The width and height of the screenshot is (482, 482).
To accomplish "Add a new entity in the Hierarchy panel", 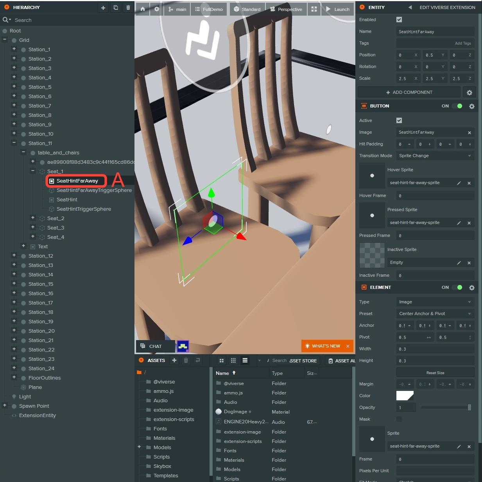I will pos(103,7).
